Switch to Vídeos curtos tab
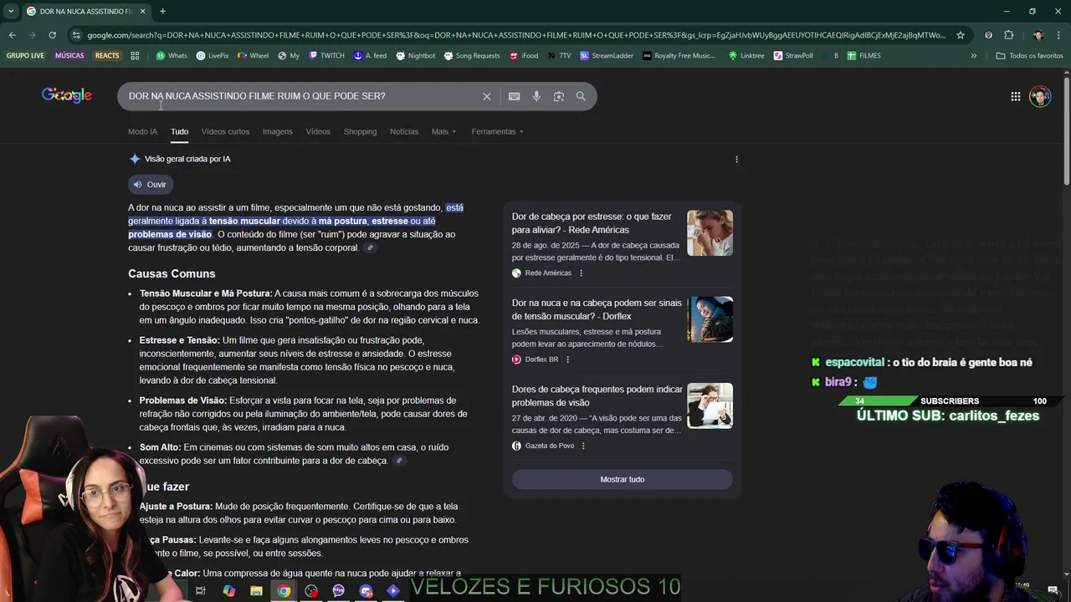Image resolution: width=1071 pixels, height=602 pixels. (x=225, y=131)
